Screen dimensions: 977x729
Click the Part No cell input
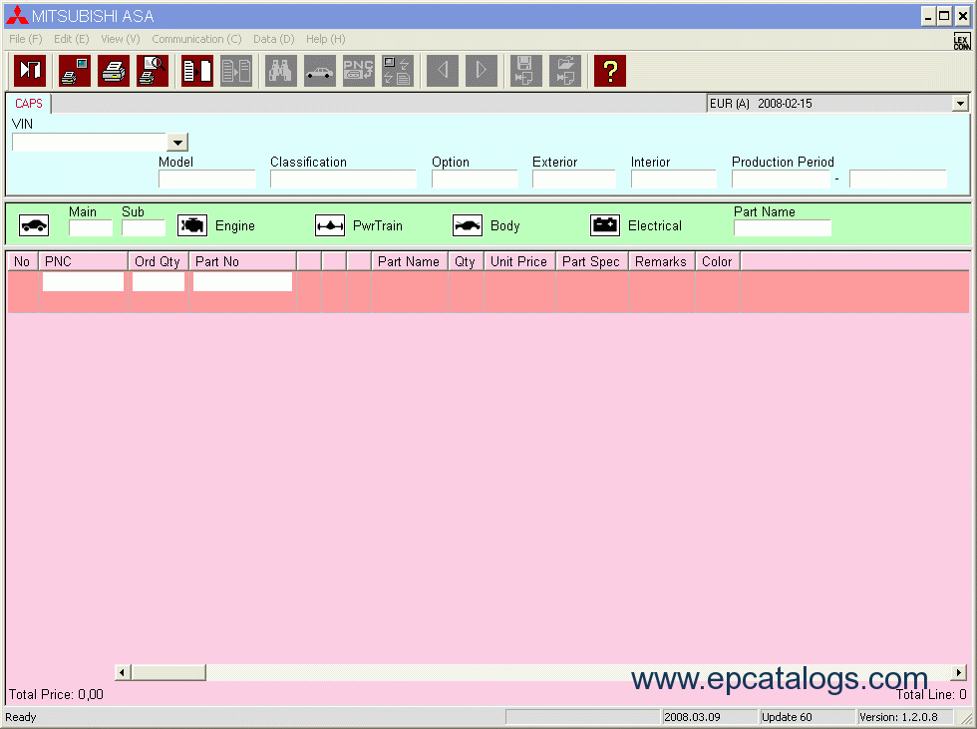coord(242,281)
